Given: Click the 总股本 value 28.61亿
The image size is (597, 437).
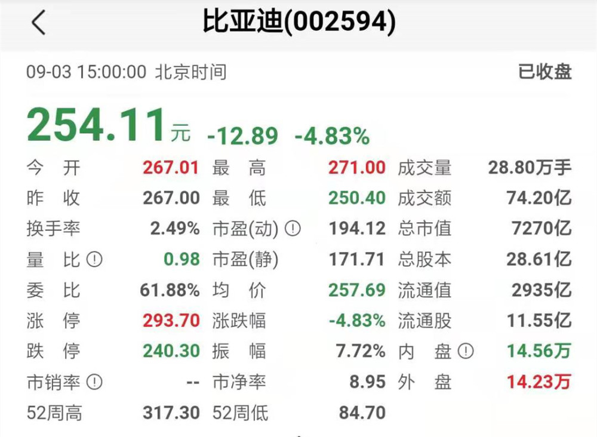Looking at the screenshot, I should pyautogui.click(x=539, y=259).
